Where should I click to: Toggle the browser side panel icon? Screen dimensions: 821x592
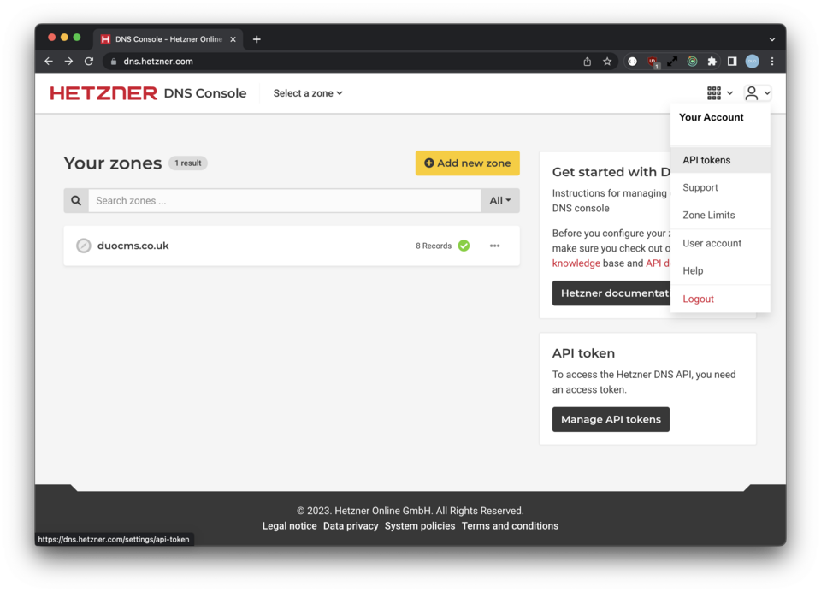[x=732, y=62]
